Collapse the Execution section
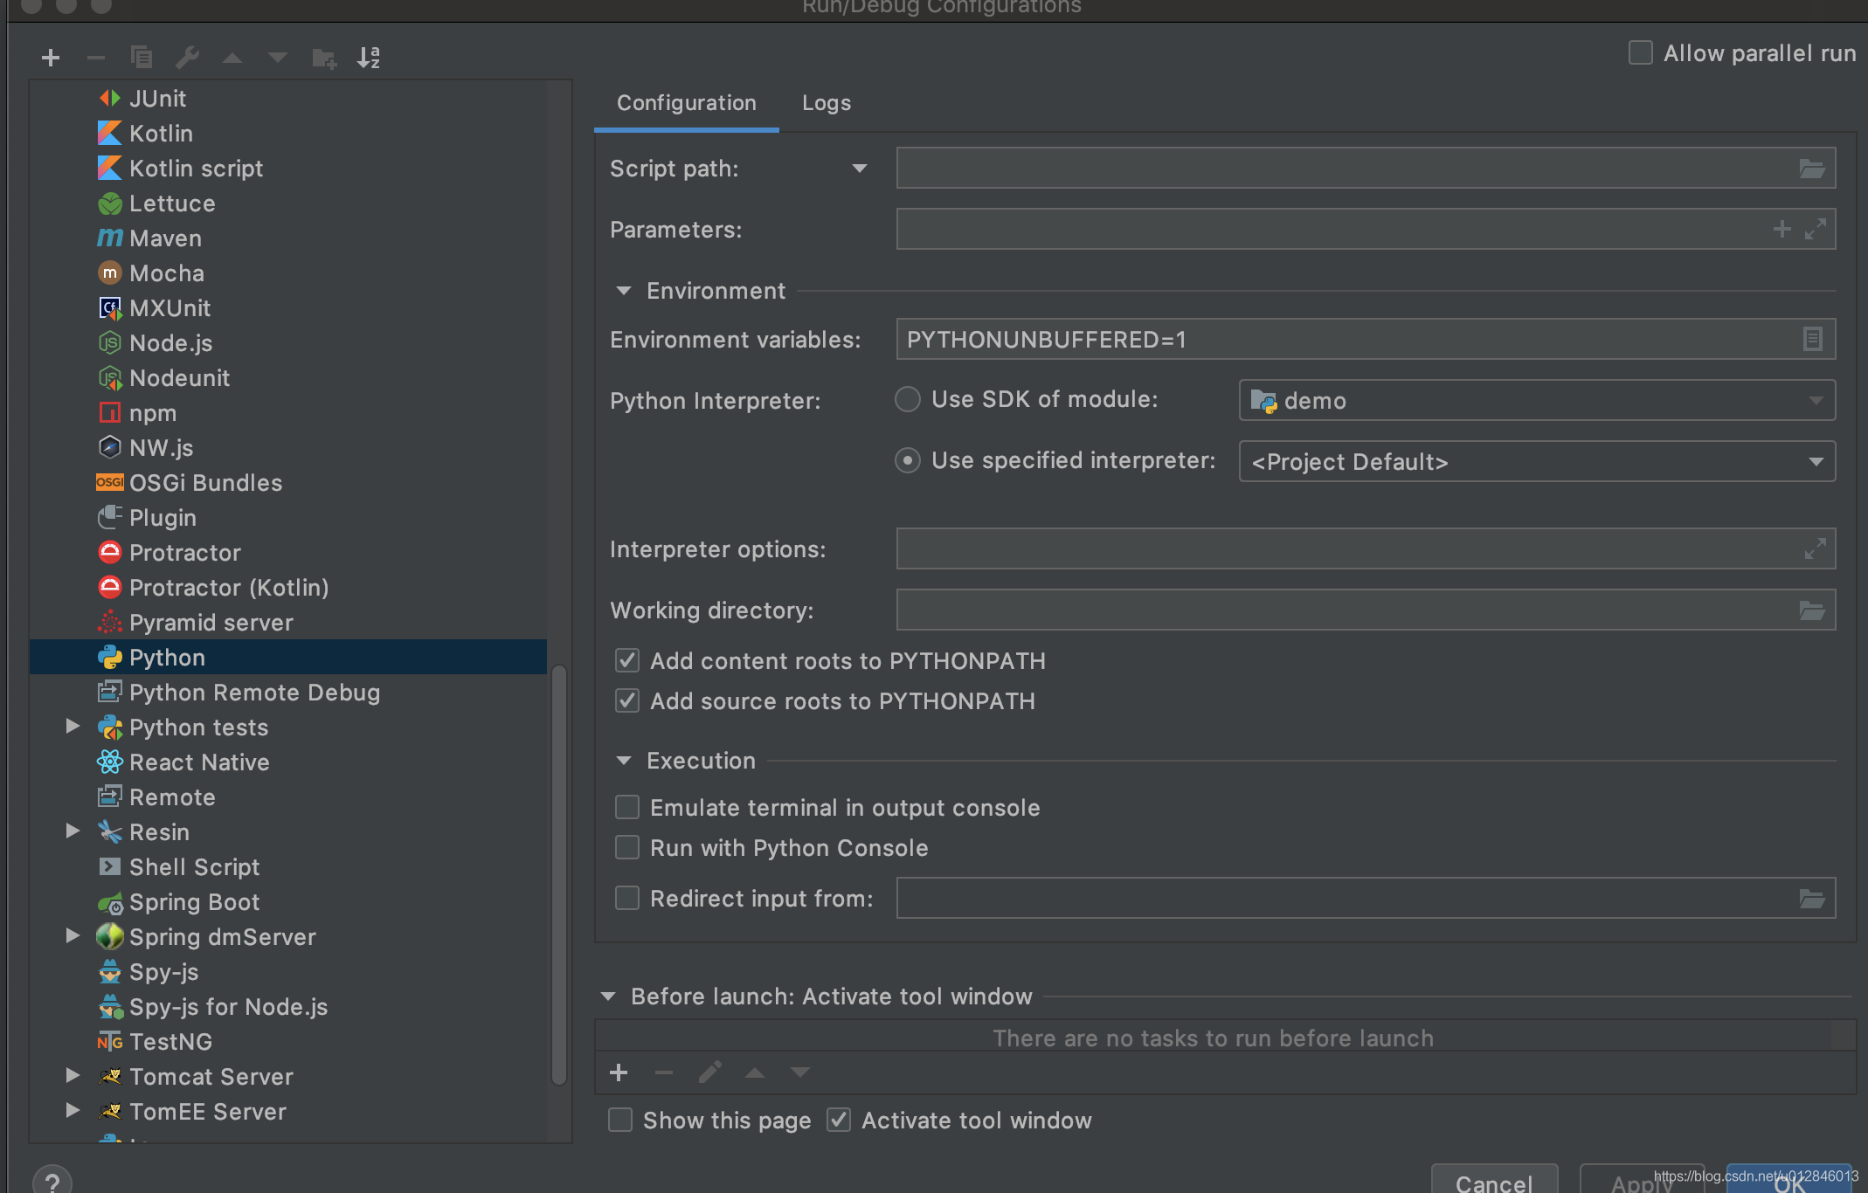 (x=624, y=761)
